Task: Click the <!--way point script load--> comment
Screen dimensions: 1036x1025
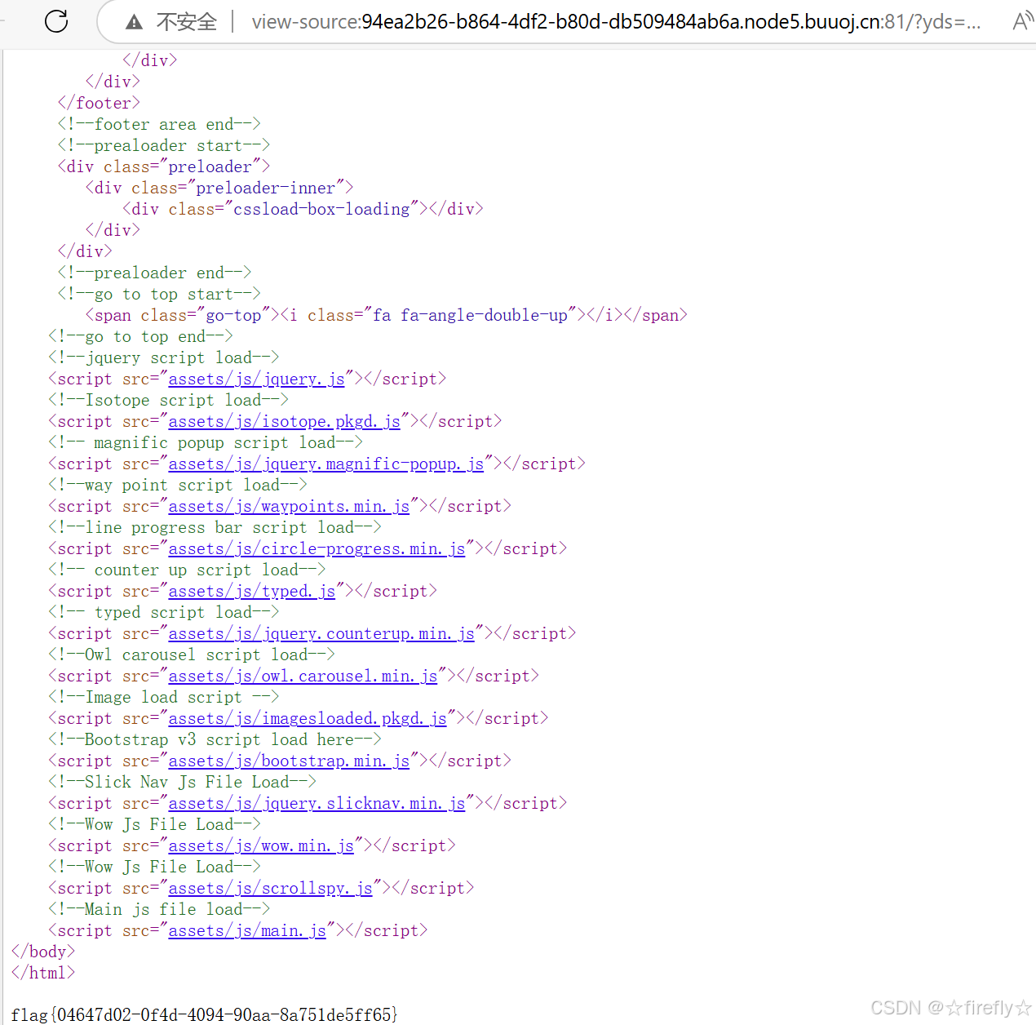Action: click(177, 485)
